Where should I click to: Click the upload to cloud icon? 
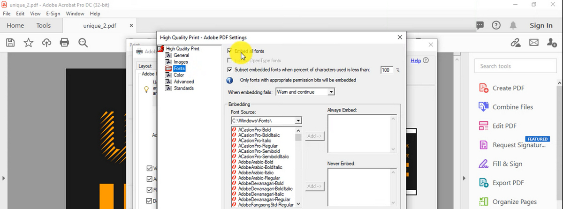tap(46, 43)
